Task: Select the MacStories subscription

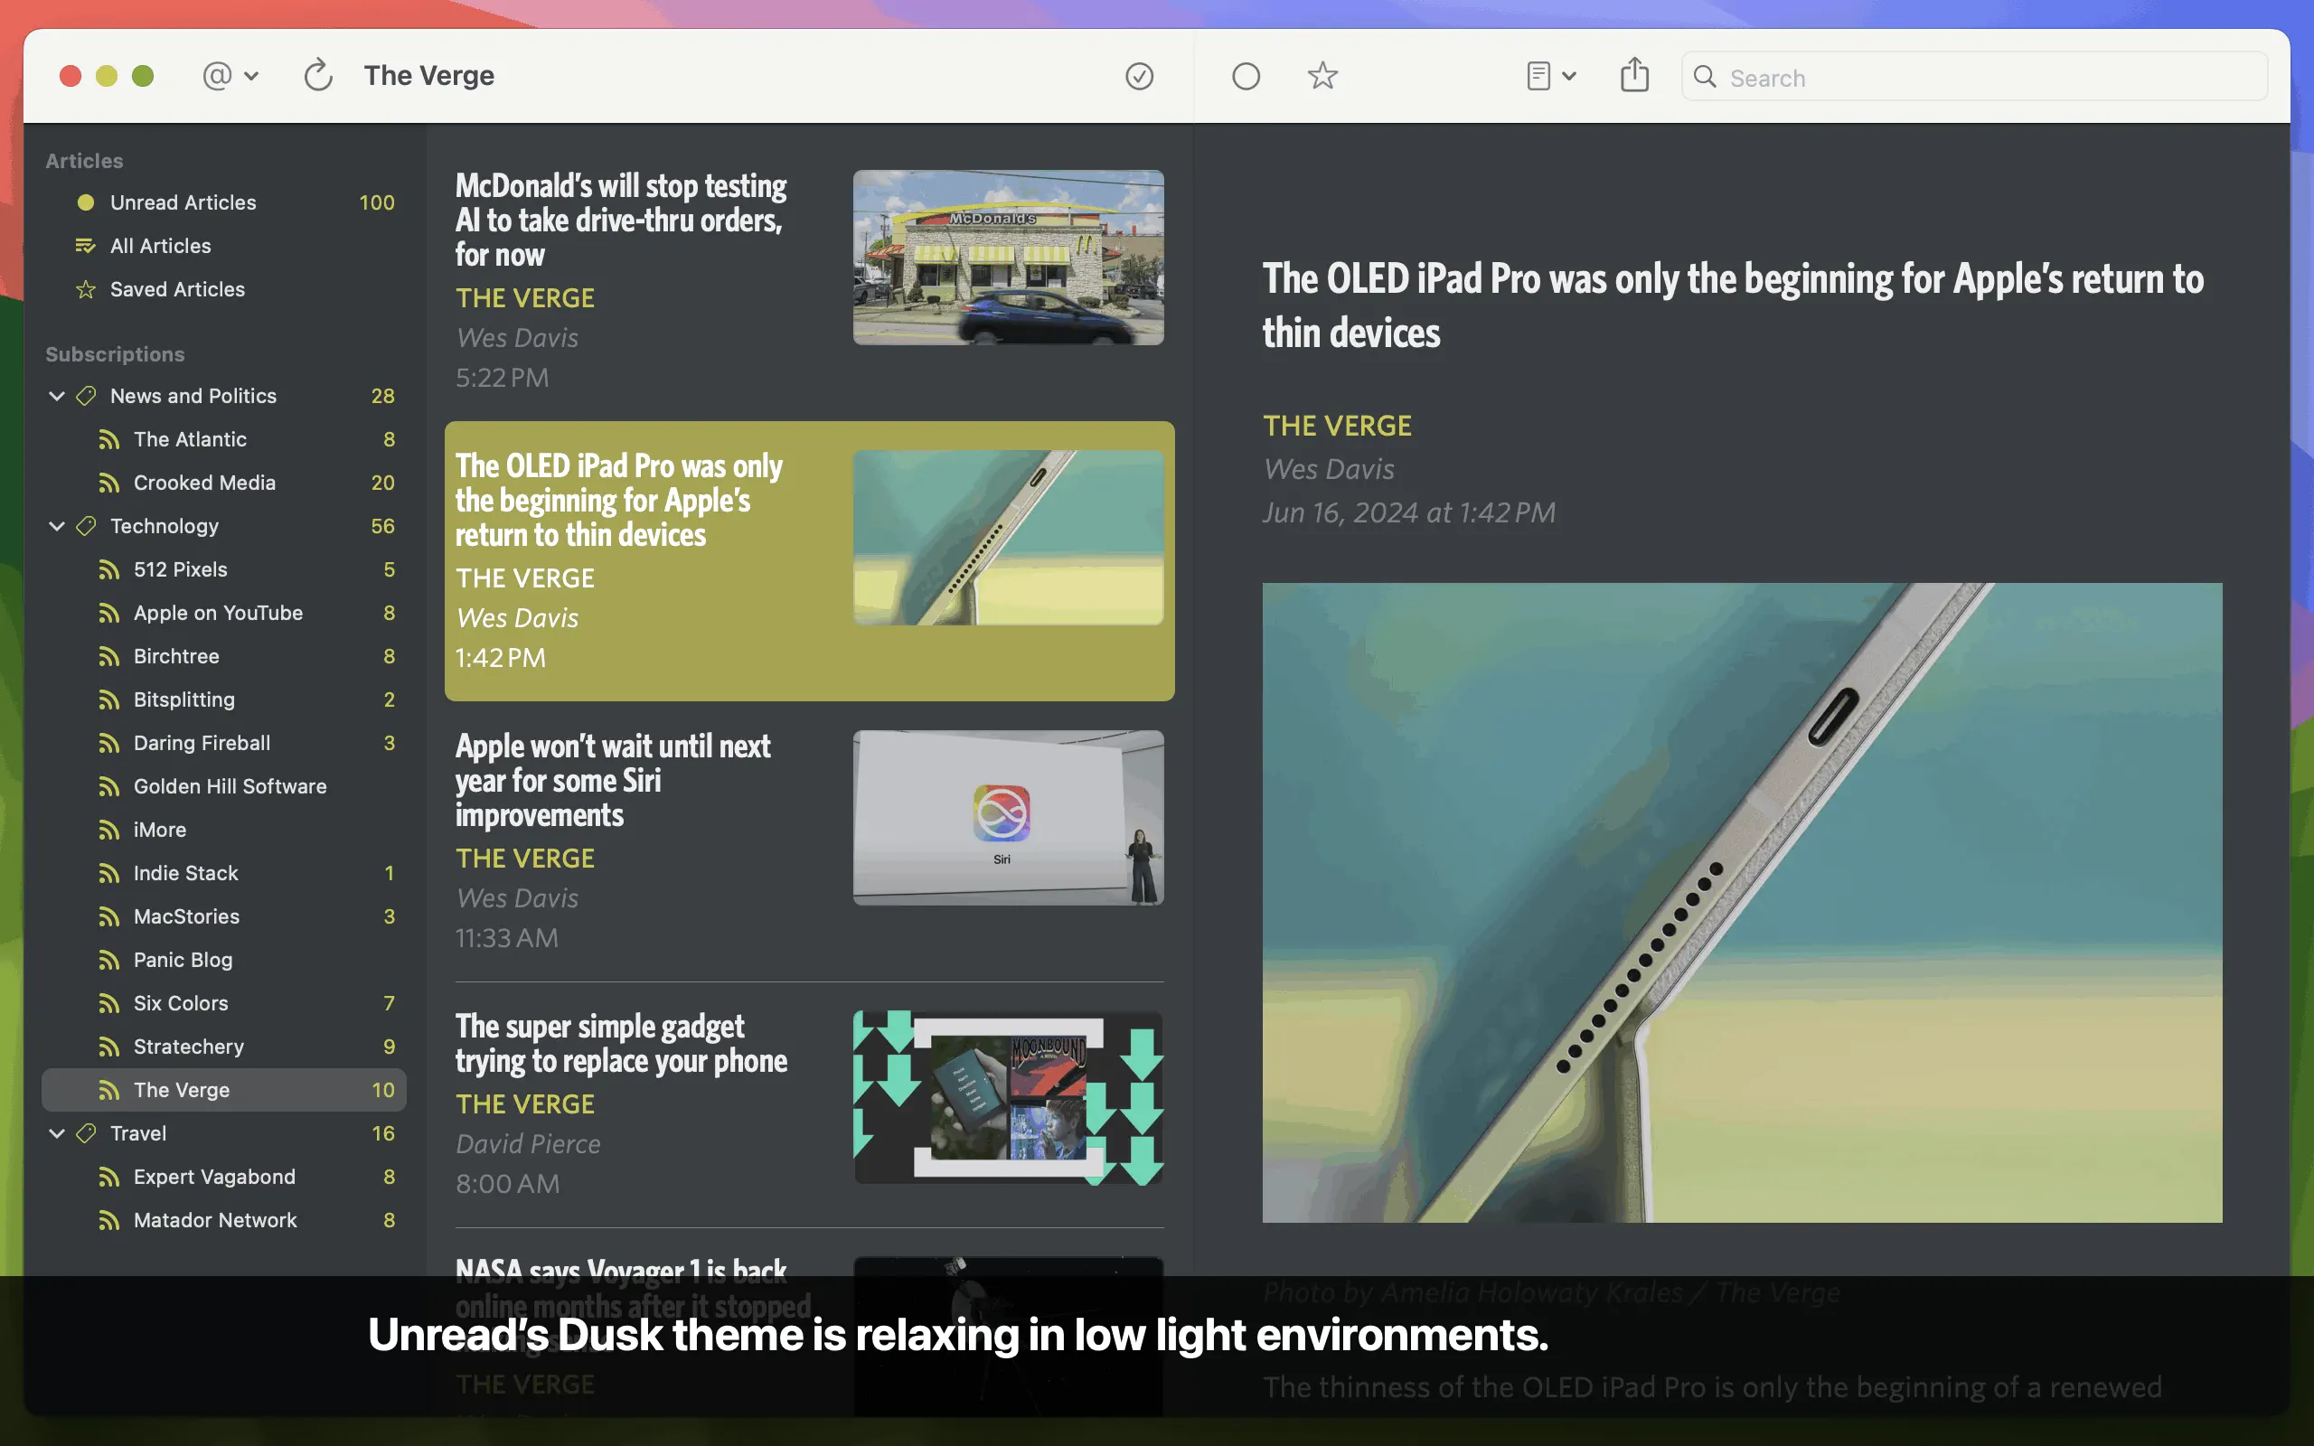Action: [x=186, y=916]
